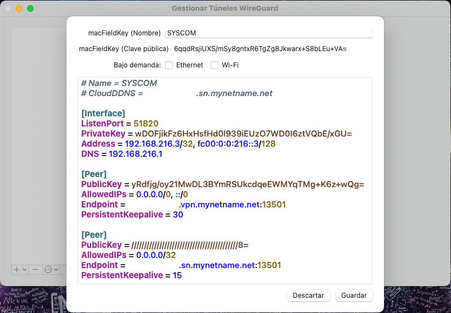Click the [Interface] section header
451x313 pixels.
[x=103, y=114]
